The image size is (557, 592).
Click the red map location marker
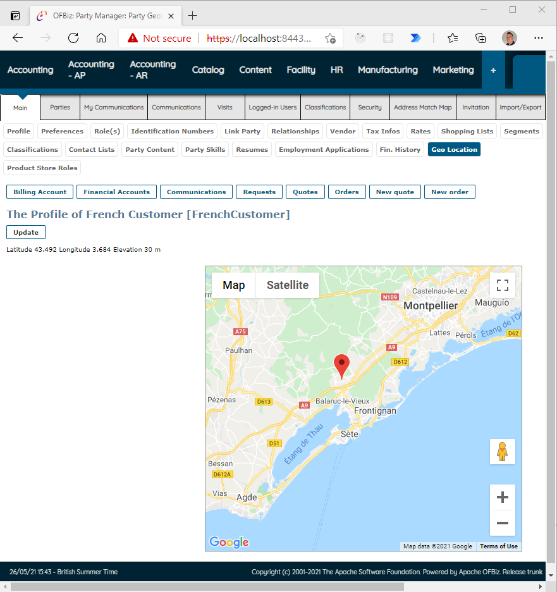click(x=341, y=367)
